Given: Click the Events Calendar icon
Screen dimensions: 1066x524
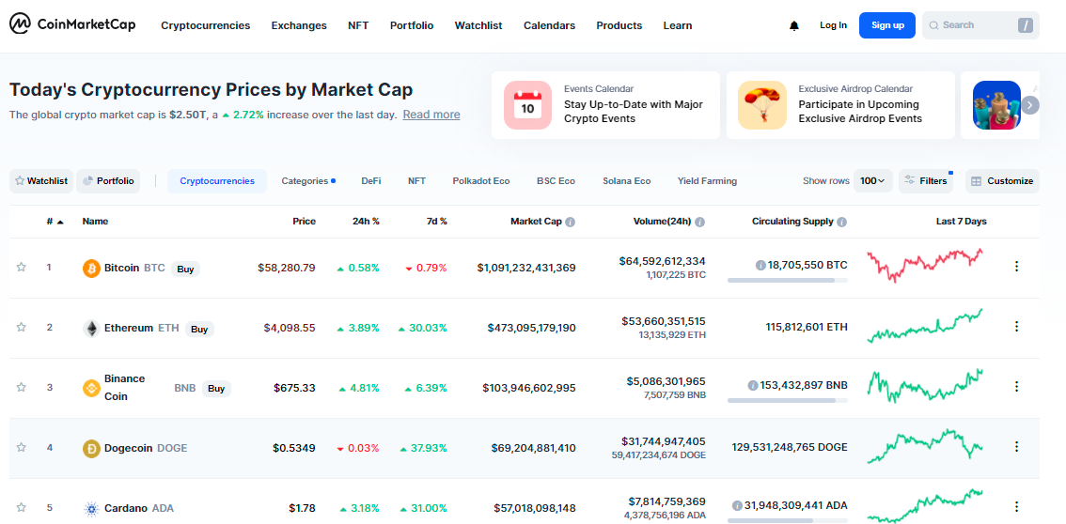Looking at the screenshot, I should point(527,105).
